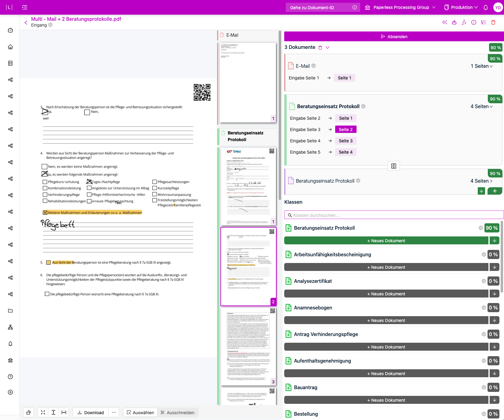Snooze the document with the Zzz icon
This screenshot has width=504, height=420.
click(464, 22)
